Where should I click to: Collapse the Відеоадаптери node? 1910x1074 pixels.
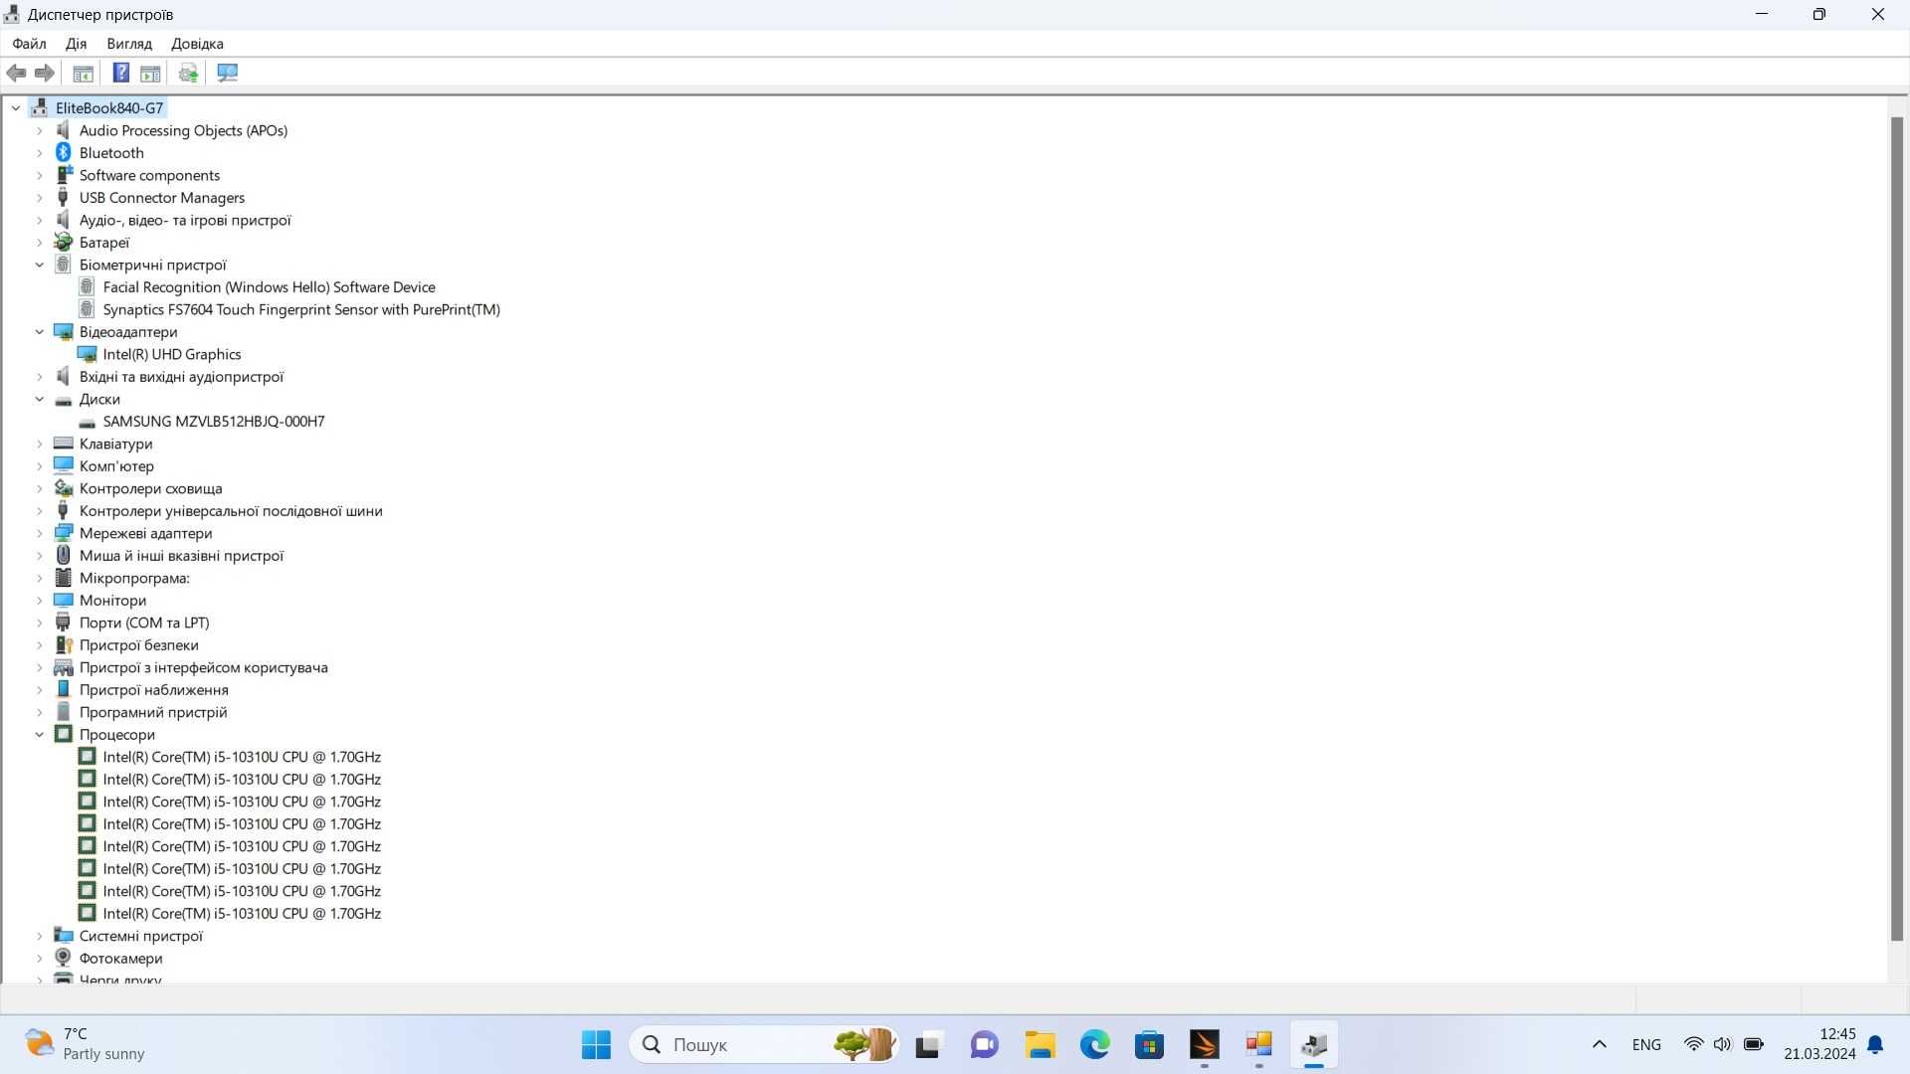[x=40, y=332]
